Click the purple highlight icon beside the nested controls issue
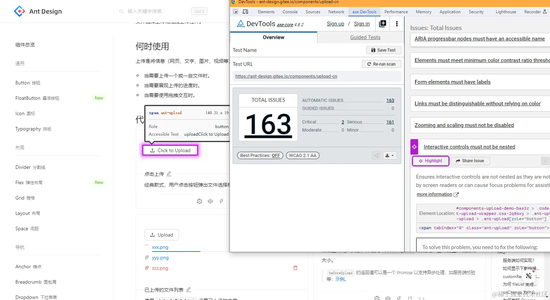Viewport: 550px width, 300px height. coord(414,147)
